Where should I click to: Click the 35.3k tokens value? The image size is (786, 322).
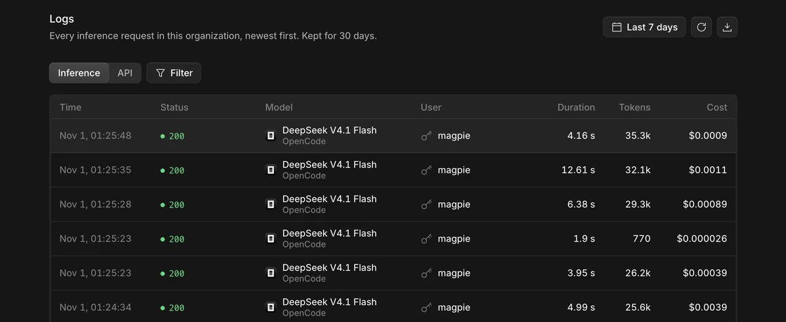click(x=638, y=135)
